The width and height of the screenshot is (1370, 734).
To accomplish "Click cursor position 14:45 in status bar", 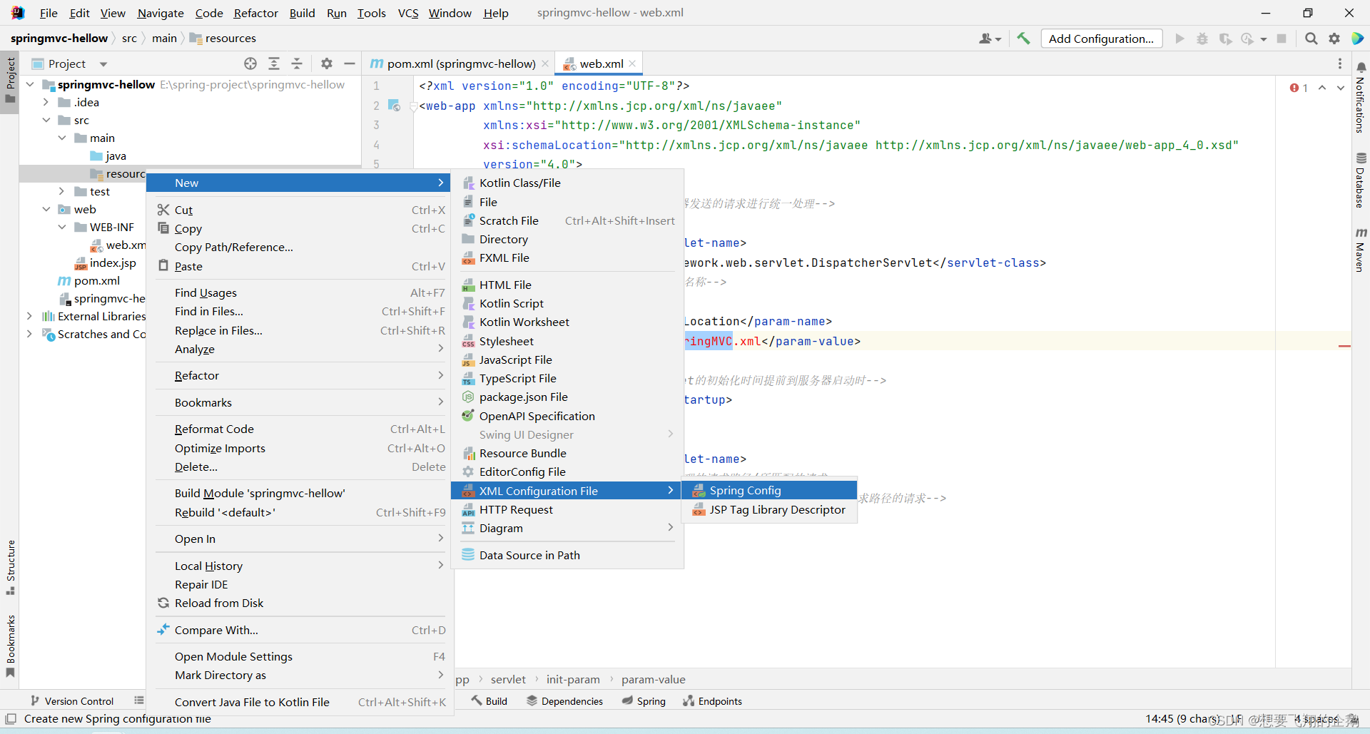I will [1181, 718].
